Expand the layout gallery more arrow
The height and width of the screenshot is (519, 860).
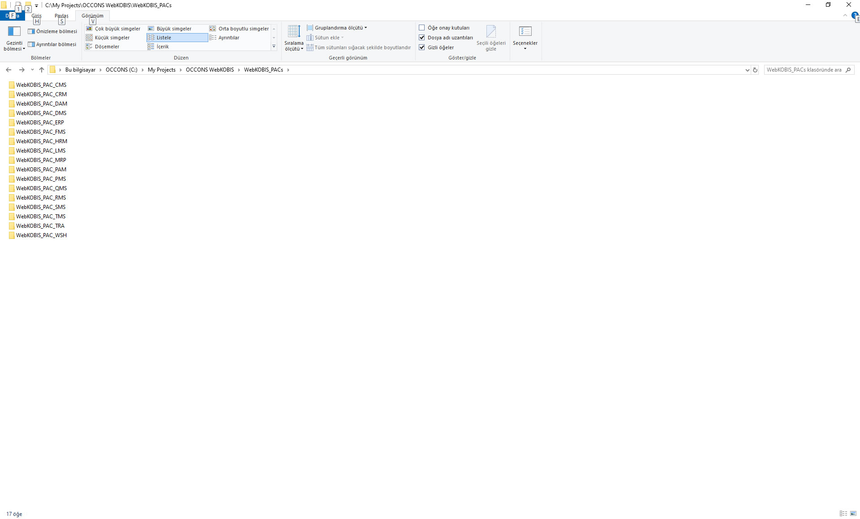pyautogui.click(x=274, y=47)
